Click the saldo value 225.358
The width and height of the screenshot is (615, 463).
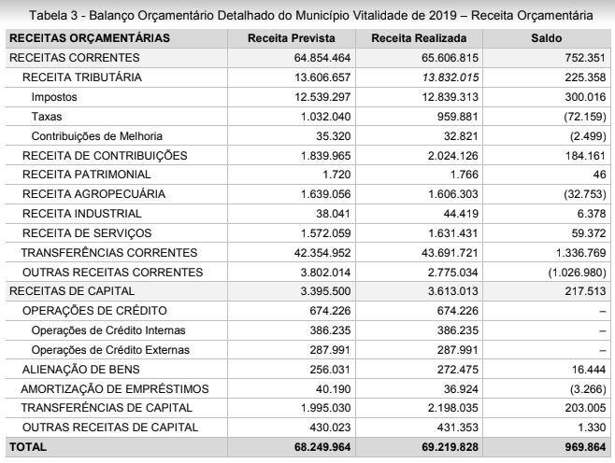(585, 77)
